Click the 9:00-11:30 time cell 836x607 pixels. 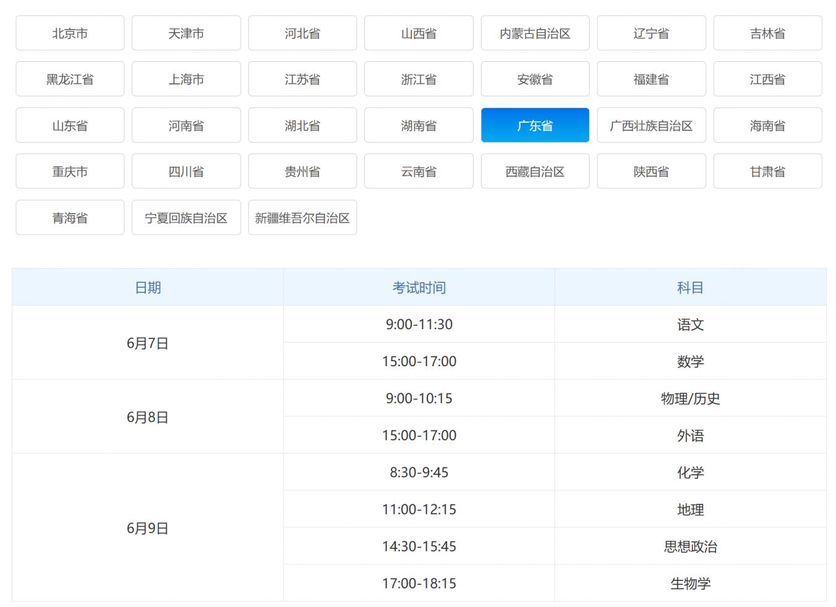pyautogui.click(x=419, y=324)
